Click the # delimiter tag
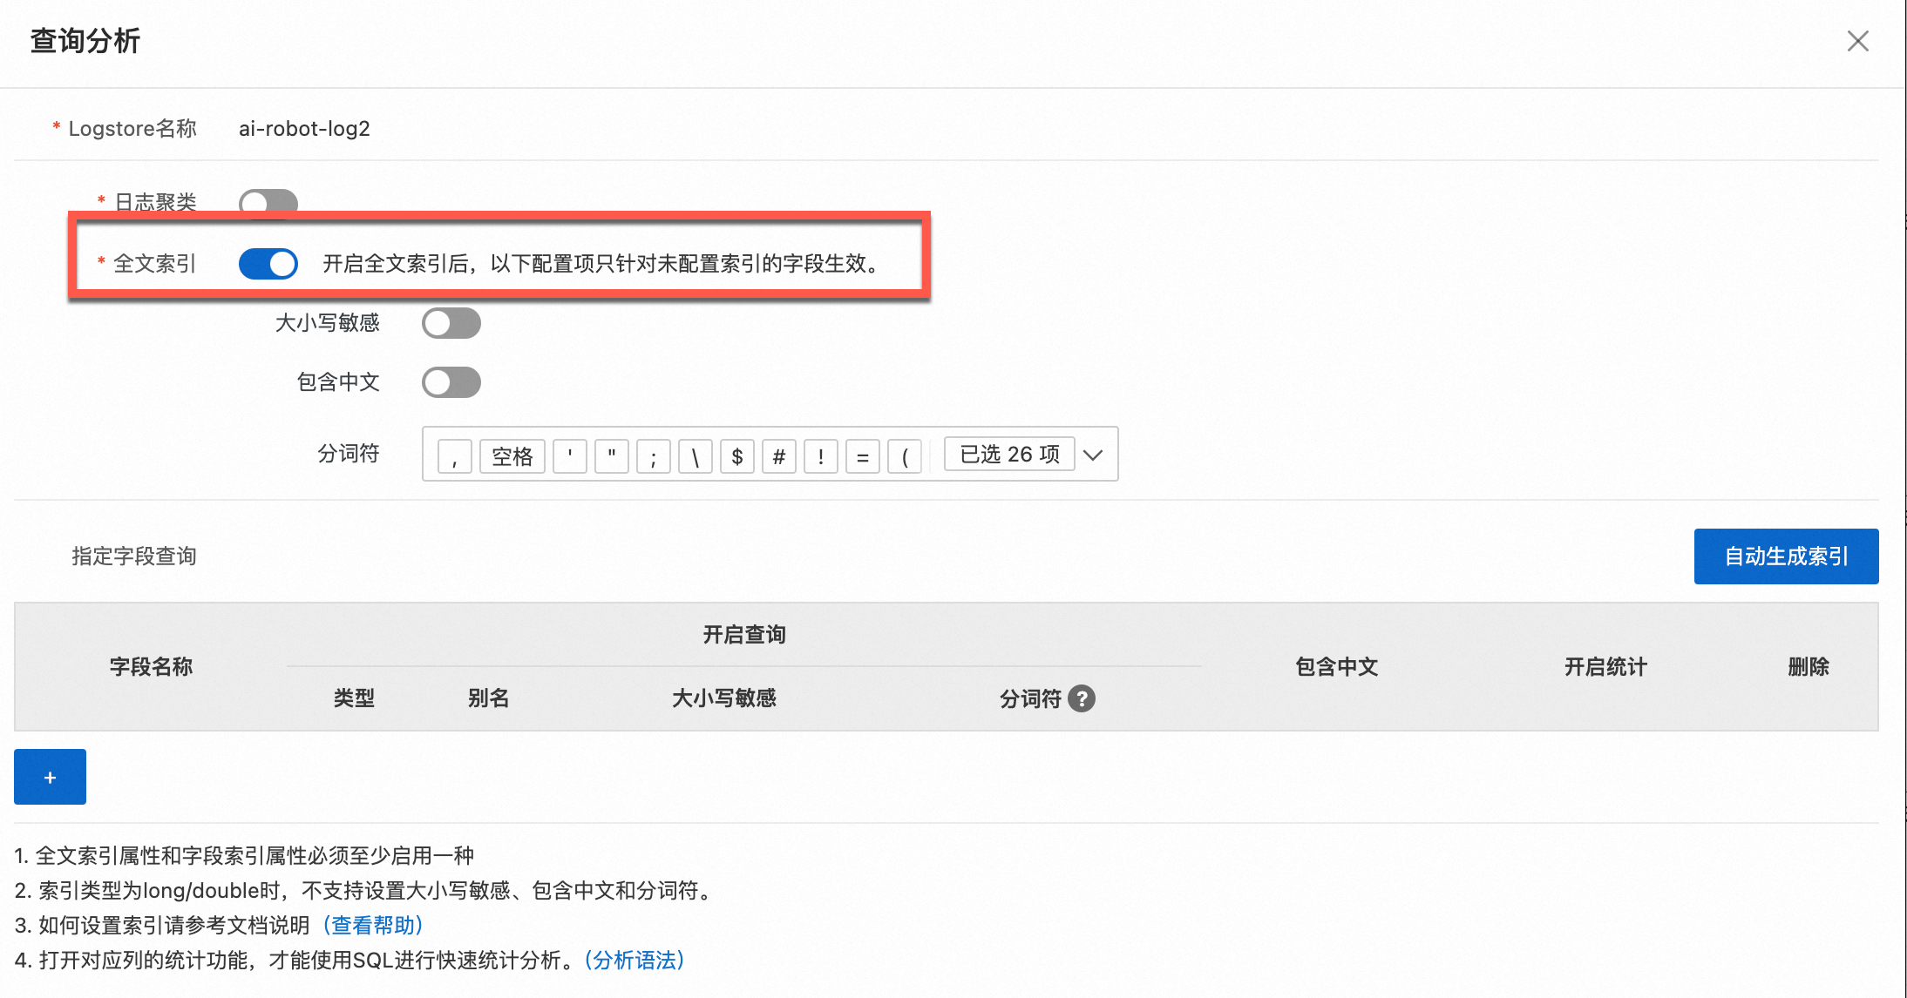The width and height of the screenshot is (1907, 998). [x=779, y=455]
